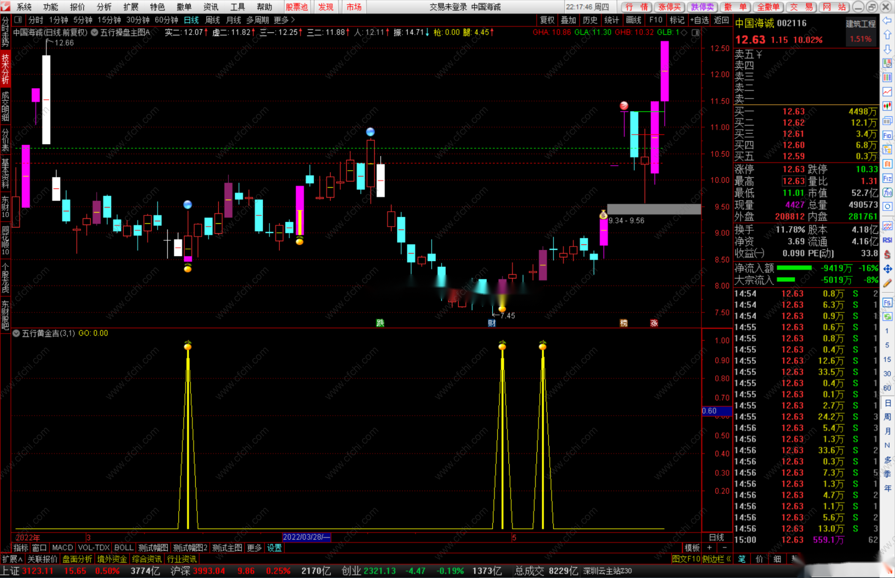
Task: Select the 周线 weekly period
Action: pyautogui.click(x=212, y=20)
